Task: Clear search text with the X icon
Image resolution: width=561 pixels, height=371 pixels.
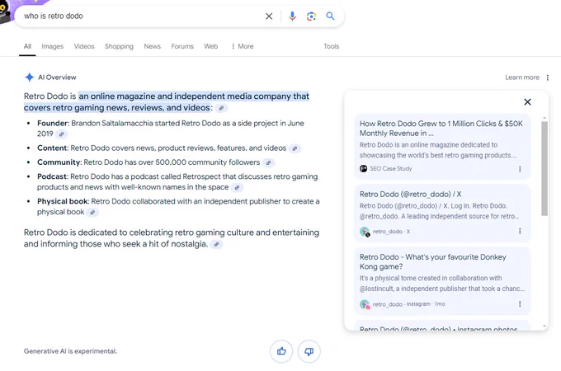Action: [x=269, y=16]
